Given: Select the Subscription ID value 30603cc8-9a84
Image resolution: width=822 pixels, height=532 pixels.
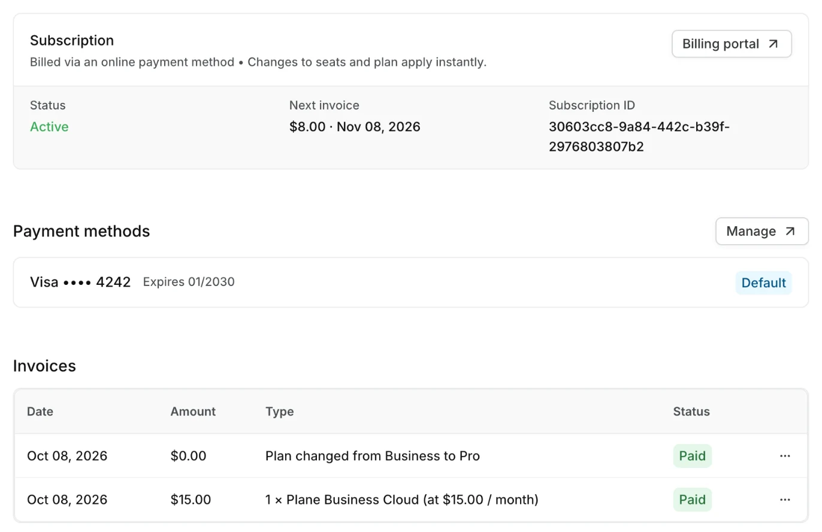Looking at the screenshot, I should (639, 136).
